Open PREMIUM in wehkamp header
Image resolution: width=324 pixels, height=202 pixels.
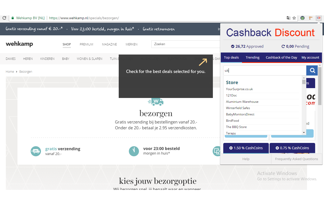click(x=86, y=44)
